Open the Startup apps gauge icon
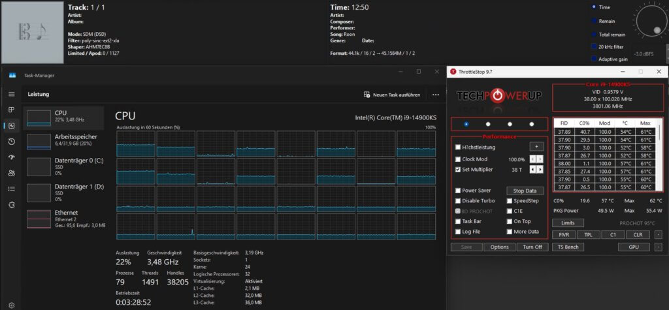Screen dimensions: 669x310 [x=12, y=157]
